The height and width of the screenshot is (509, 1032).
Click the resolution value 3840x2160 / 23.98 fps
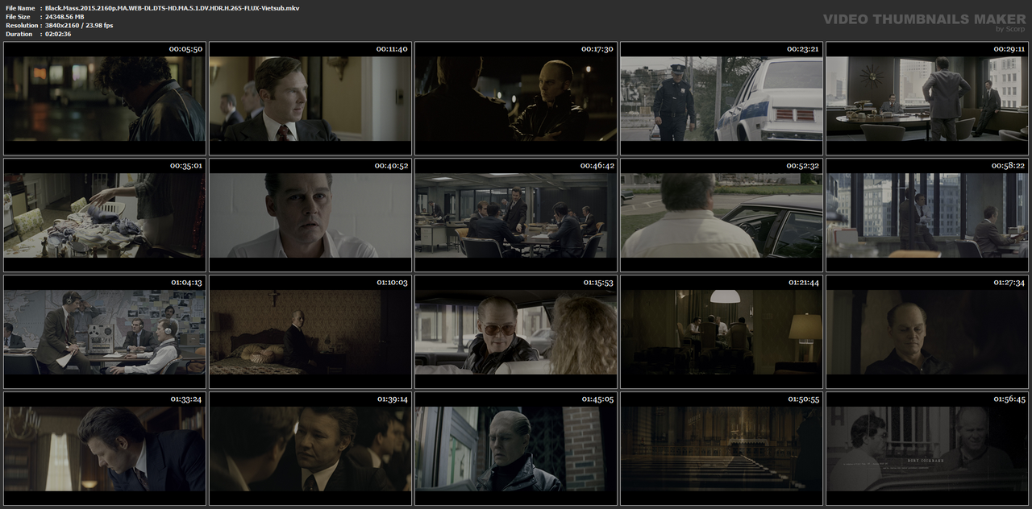tap(79, 25)
